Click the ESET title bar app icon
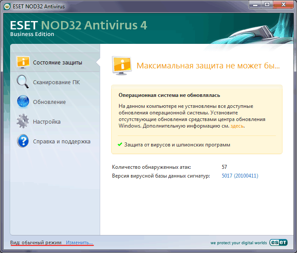 coord(6,6)
